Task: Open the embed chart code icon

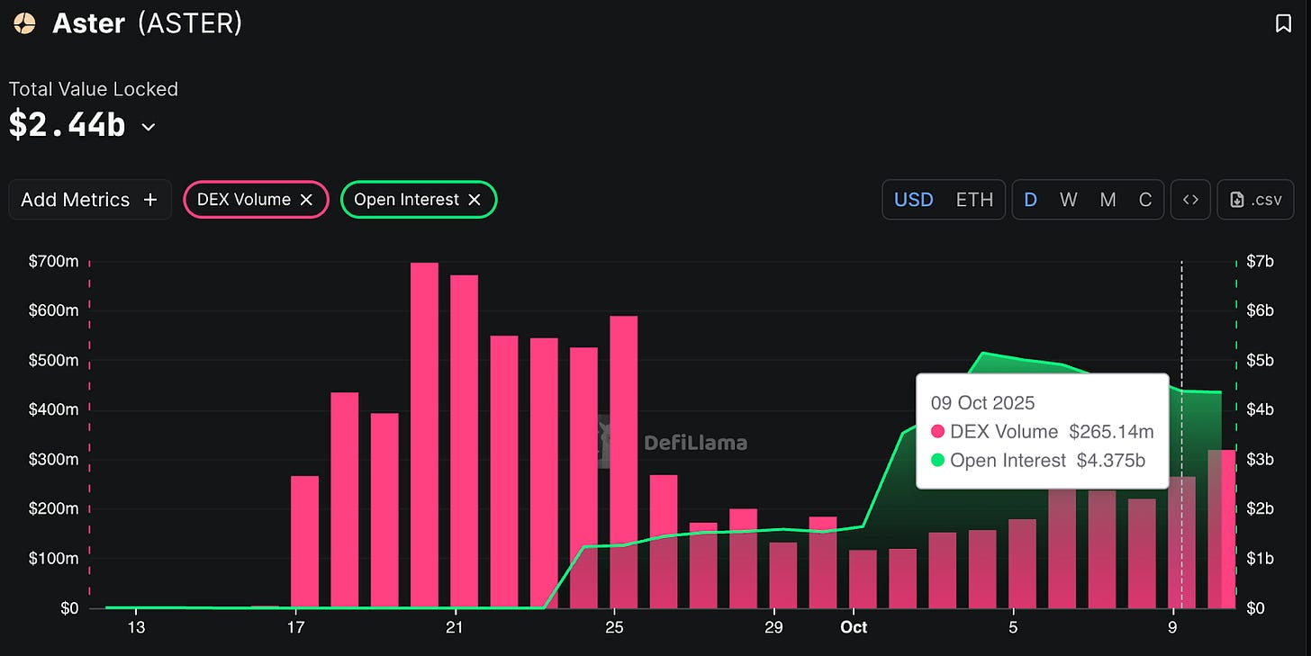Action: pyautogui.click(x=1189, y=200)
